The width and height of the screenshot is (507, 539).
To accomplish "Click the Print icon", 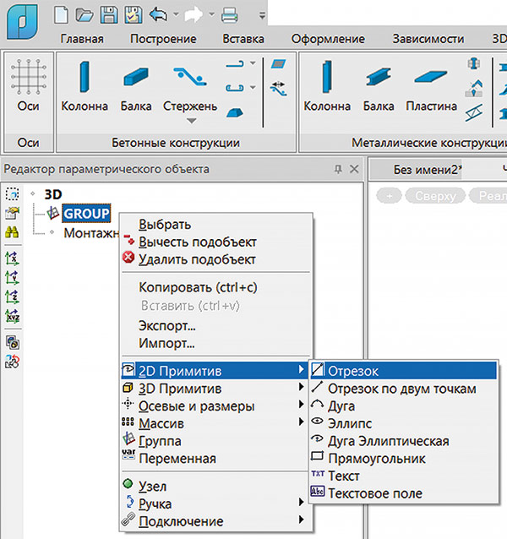I will click(x=229, y=15).
